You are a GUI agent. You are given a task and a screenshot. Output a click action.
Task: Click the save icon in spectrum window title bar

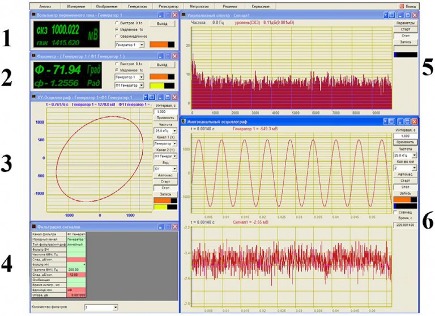pos(393,15)
